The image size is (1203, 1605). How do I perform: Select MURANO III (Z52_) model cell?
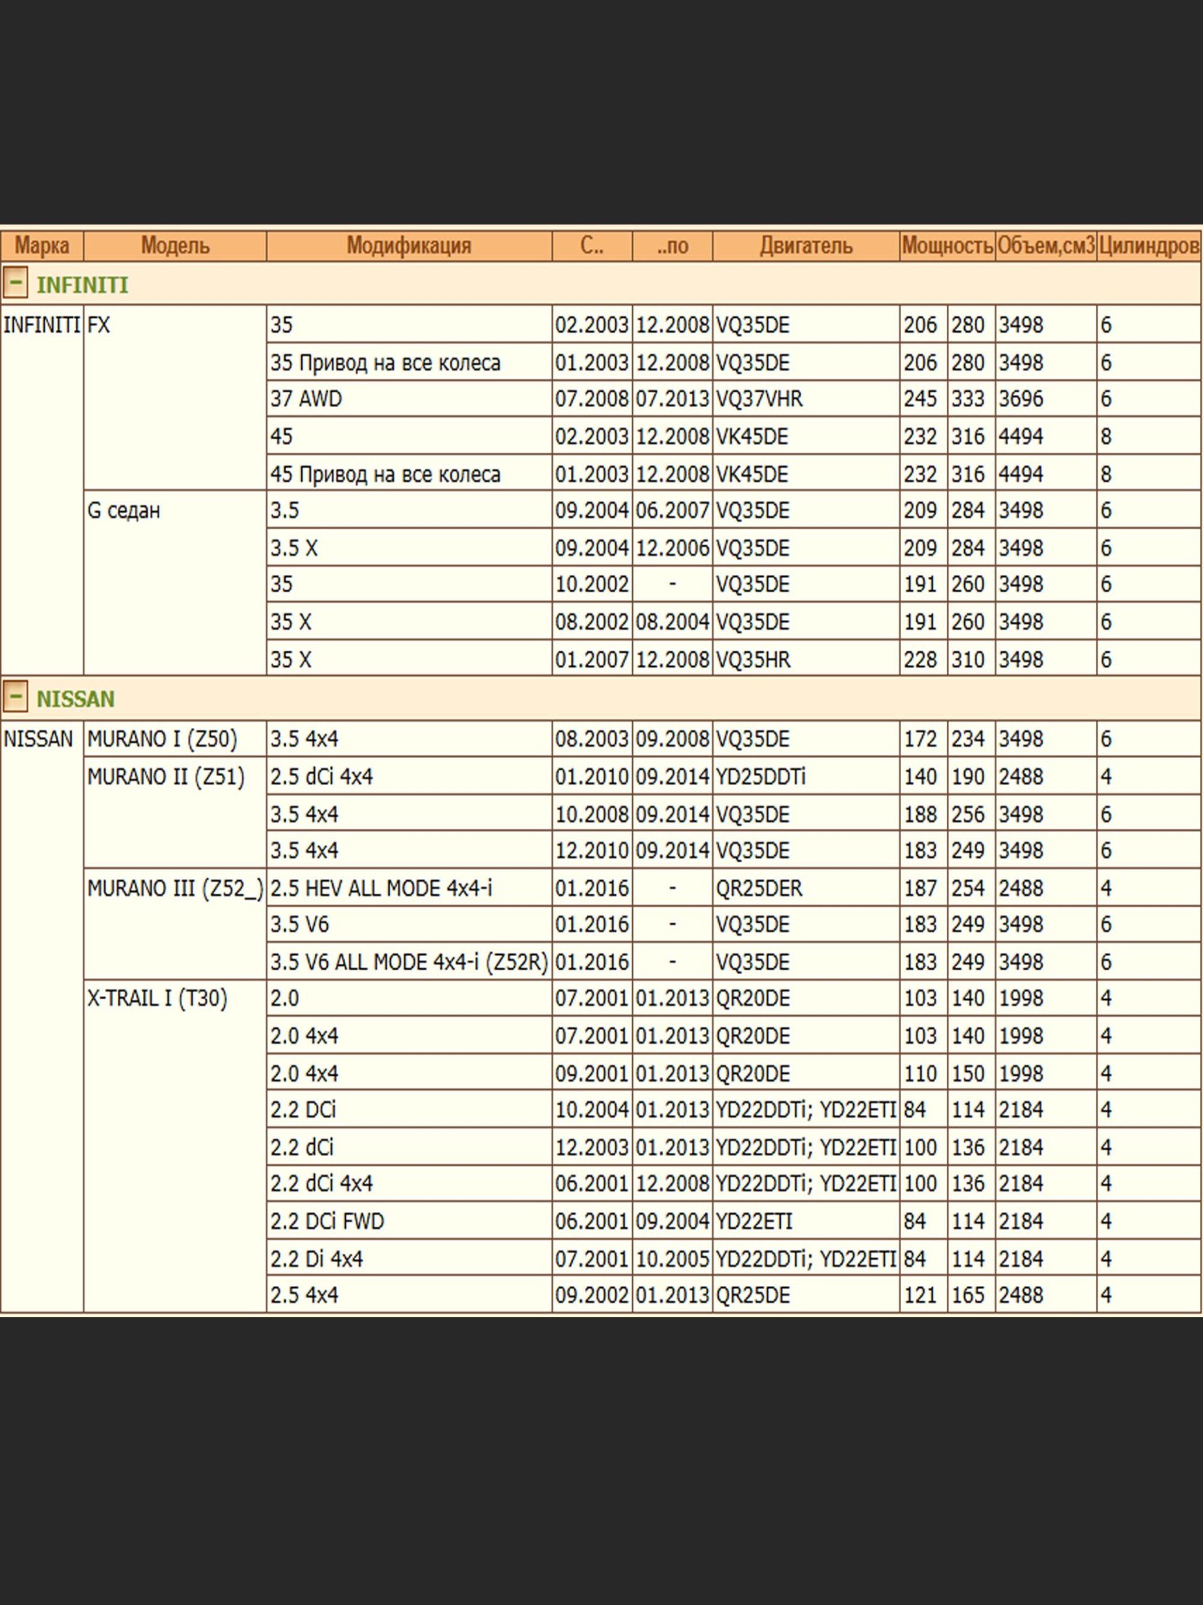pos(174,888)
